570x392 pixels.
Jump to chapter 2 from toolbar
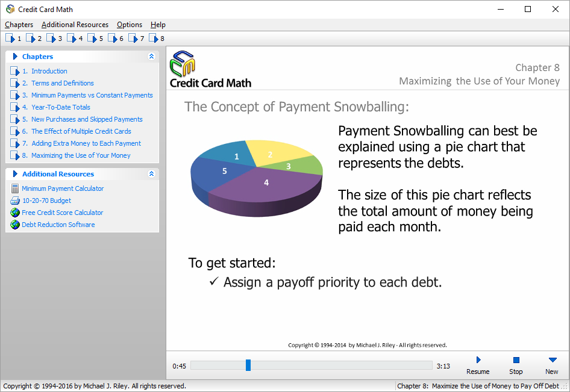coord(34,39)
